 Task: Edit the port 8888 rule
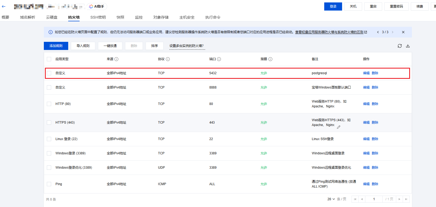(x=366, y=87)
